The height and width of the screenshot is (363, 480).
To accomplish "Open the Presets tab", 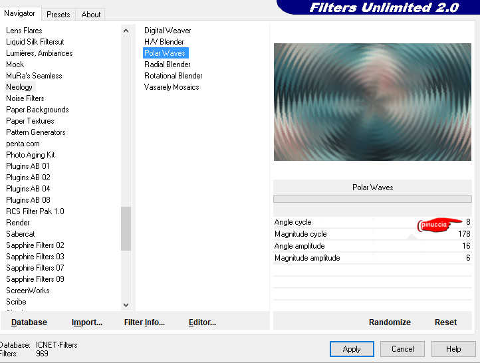I will click(x=58, y=15).
